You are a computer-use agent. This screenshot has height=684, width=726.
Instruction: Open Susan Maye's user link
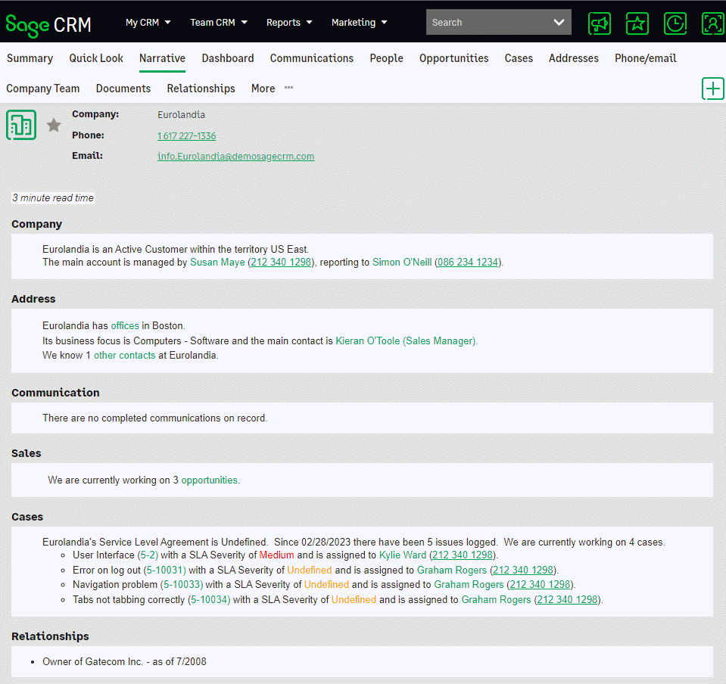coord(217,263)
